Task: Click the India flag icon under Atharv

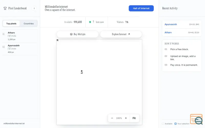Action: tap(9, 36)
